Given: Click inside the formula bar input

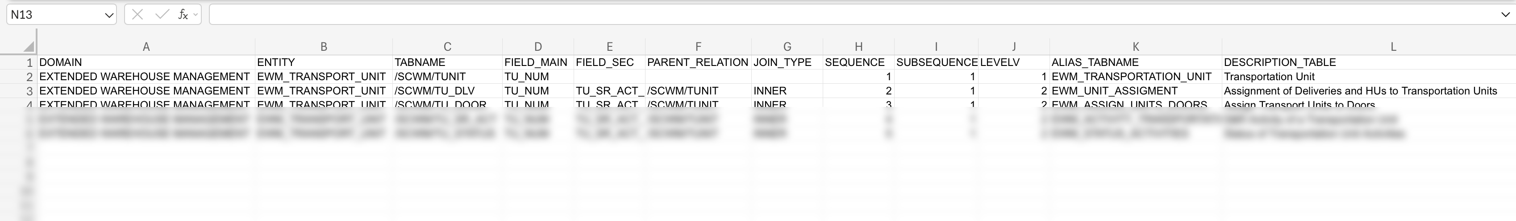Looking at the screenshot, I should 824,15.
